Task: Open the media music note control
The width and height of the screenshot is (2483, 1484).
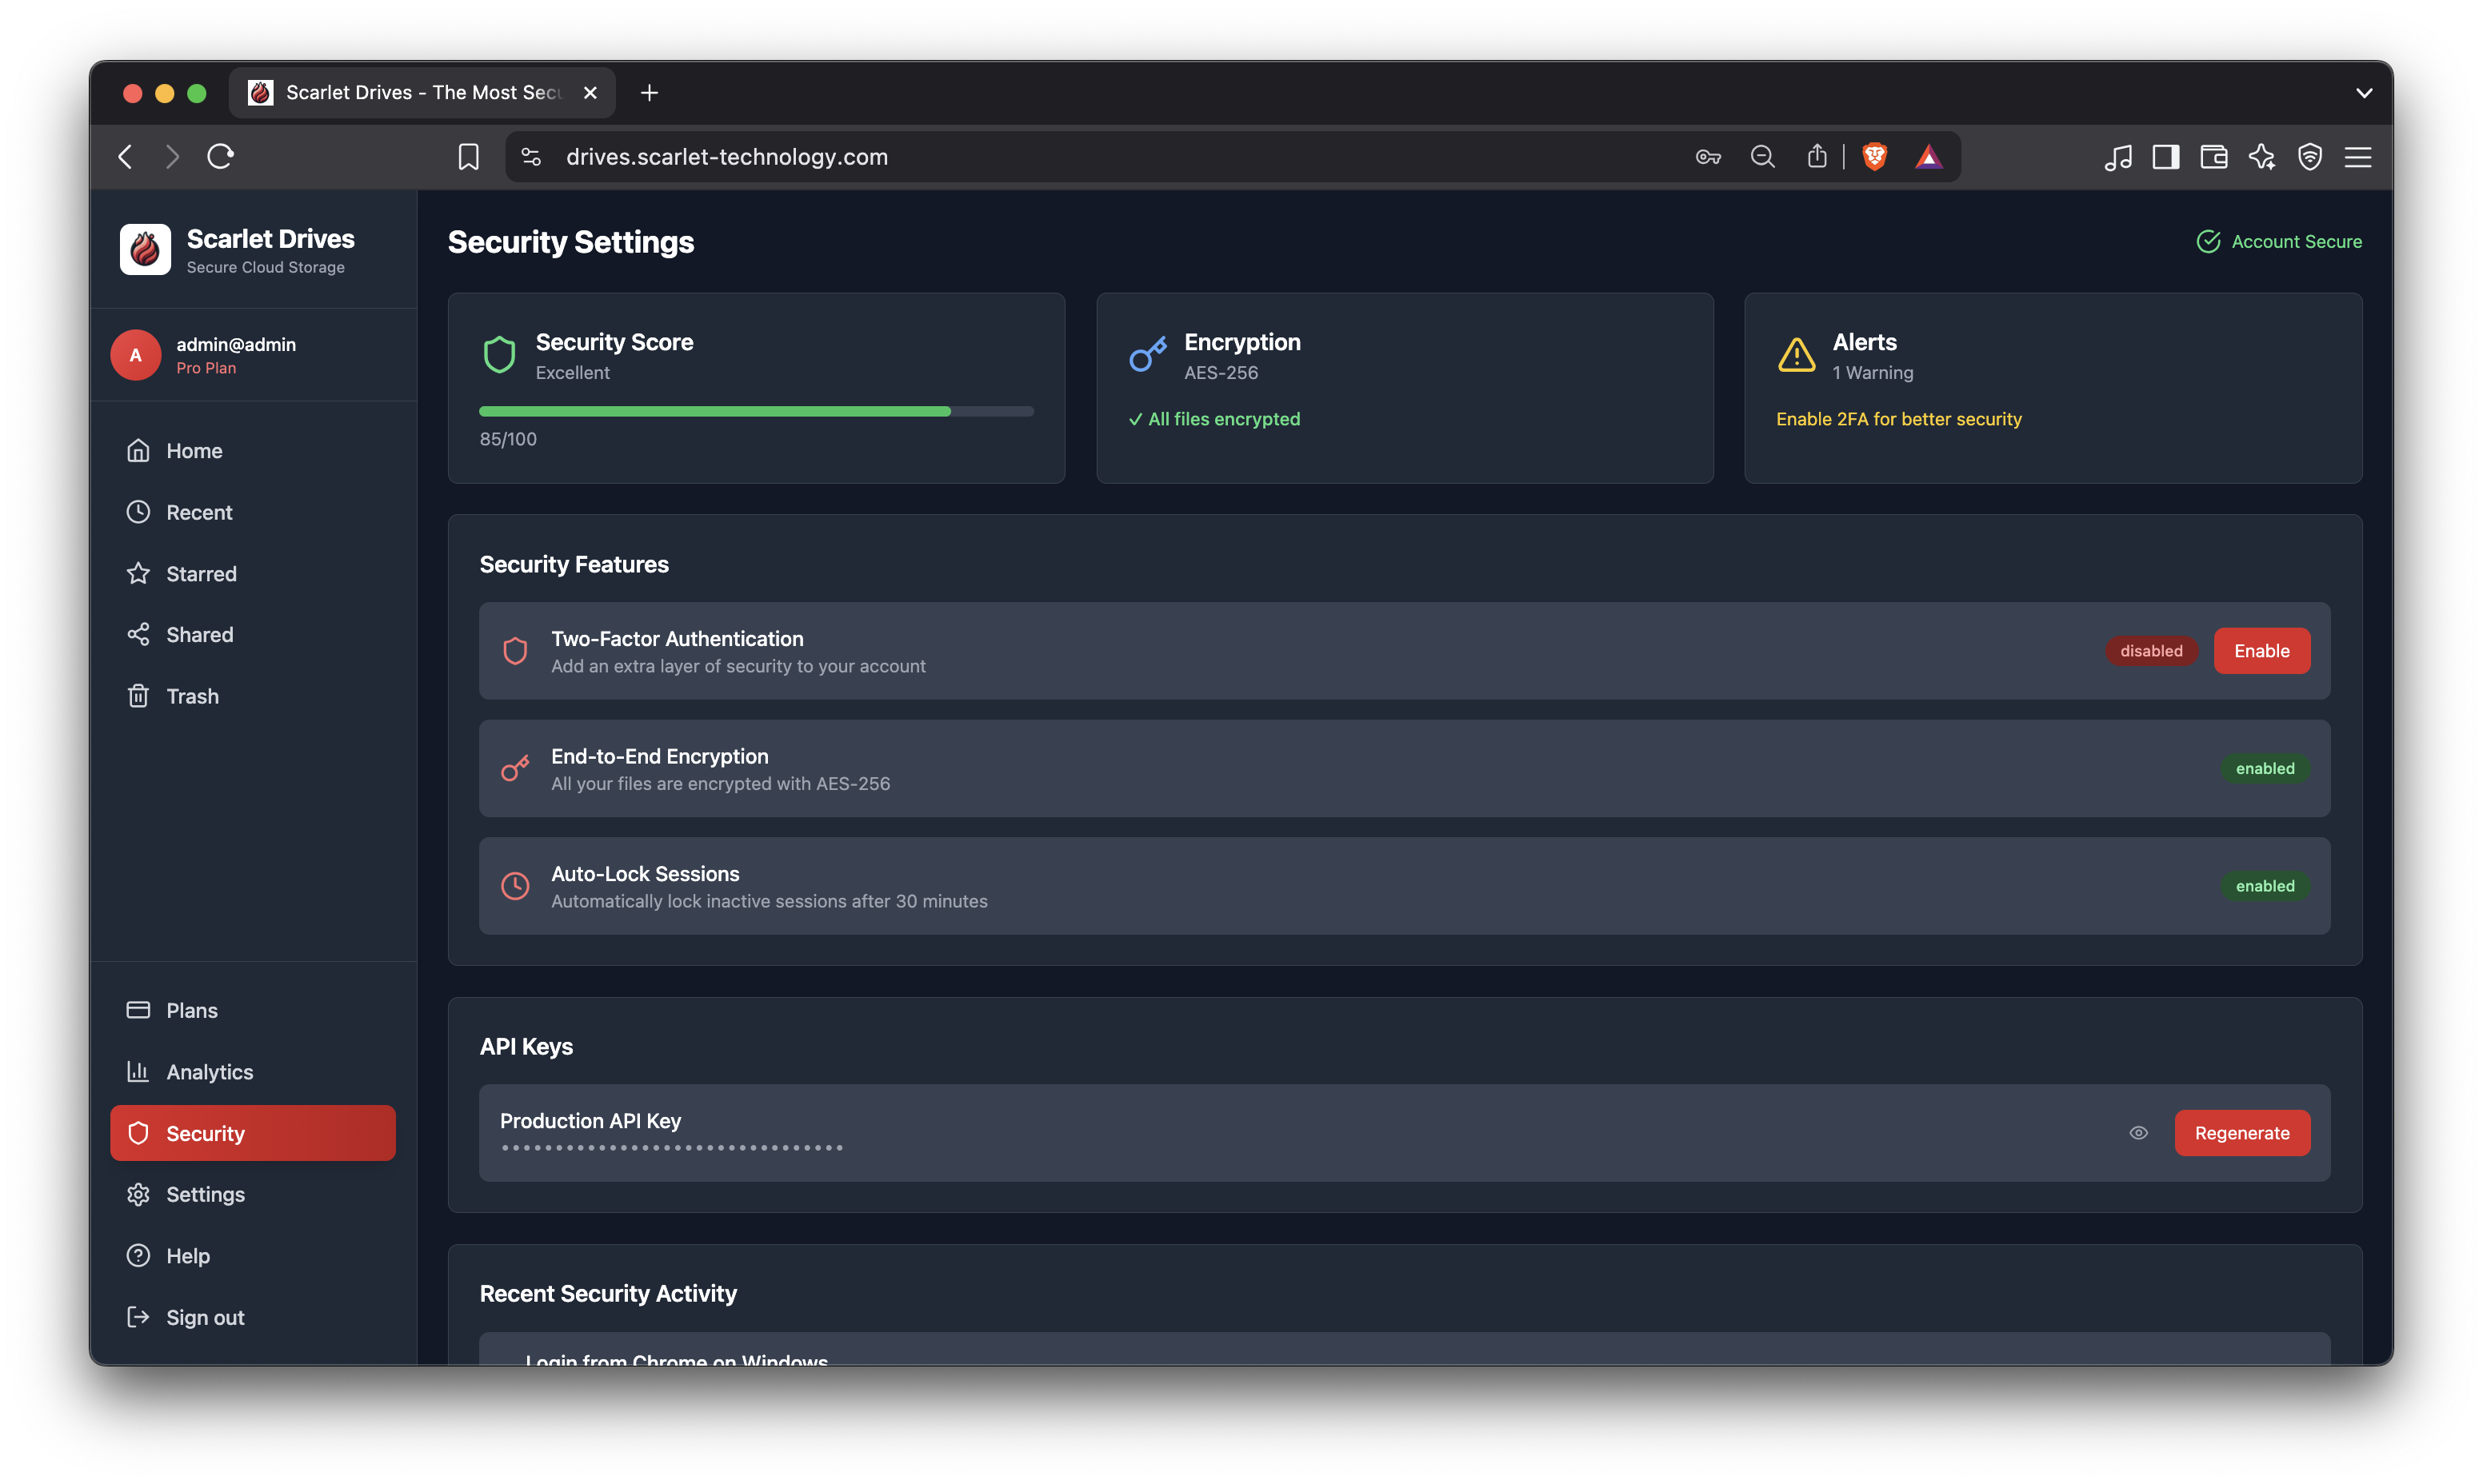Action: (x=2118, y=157)
